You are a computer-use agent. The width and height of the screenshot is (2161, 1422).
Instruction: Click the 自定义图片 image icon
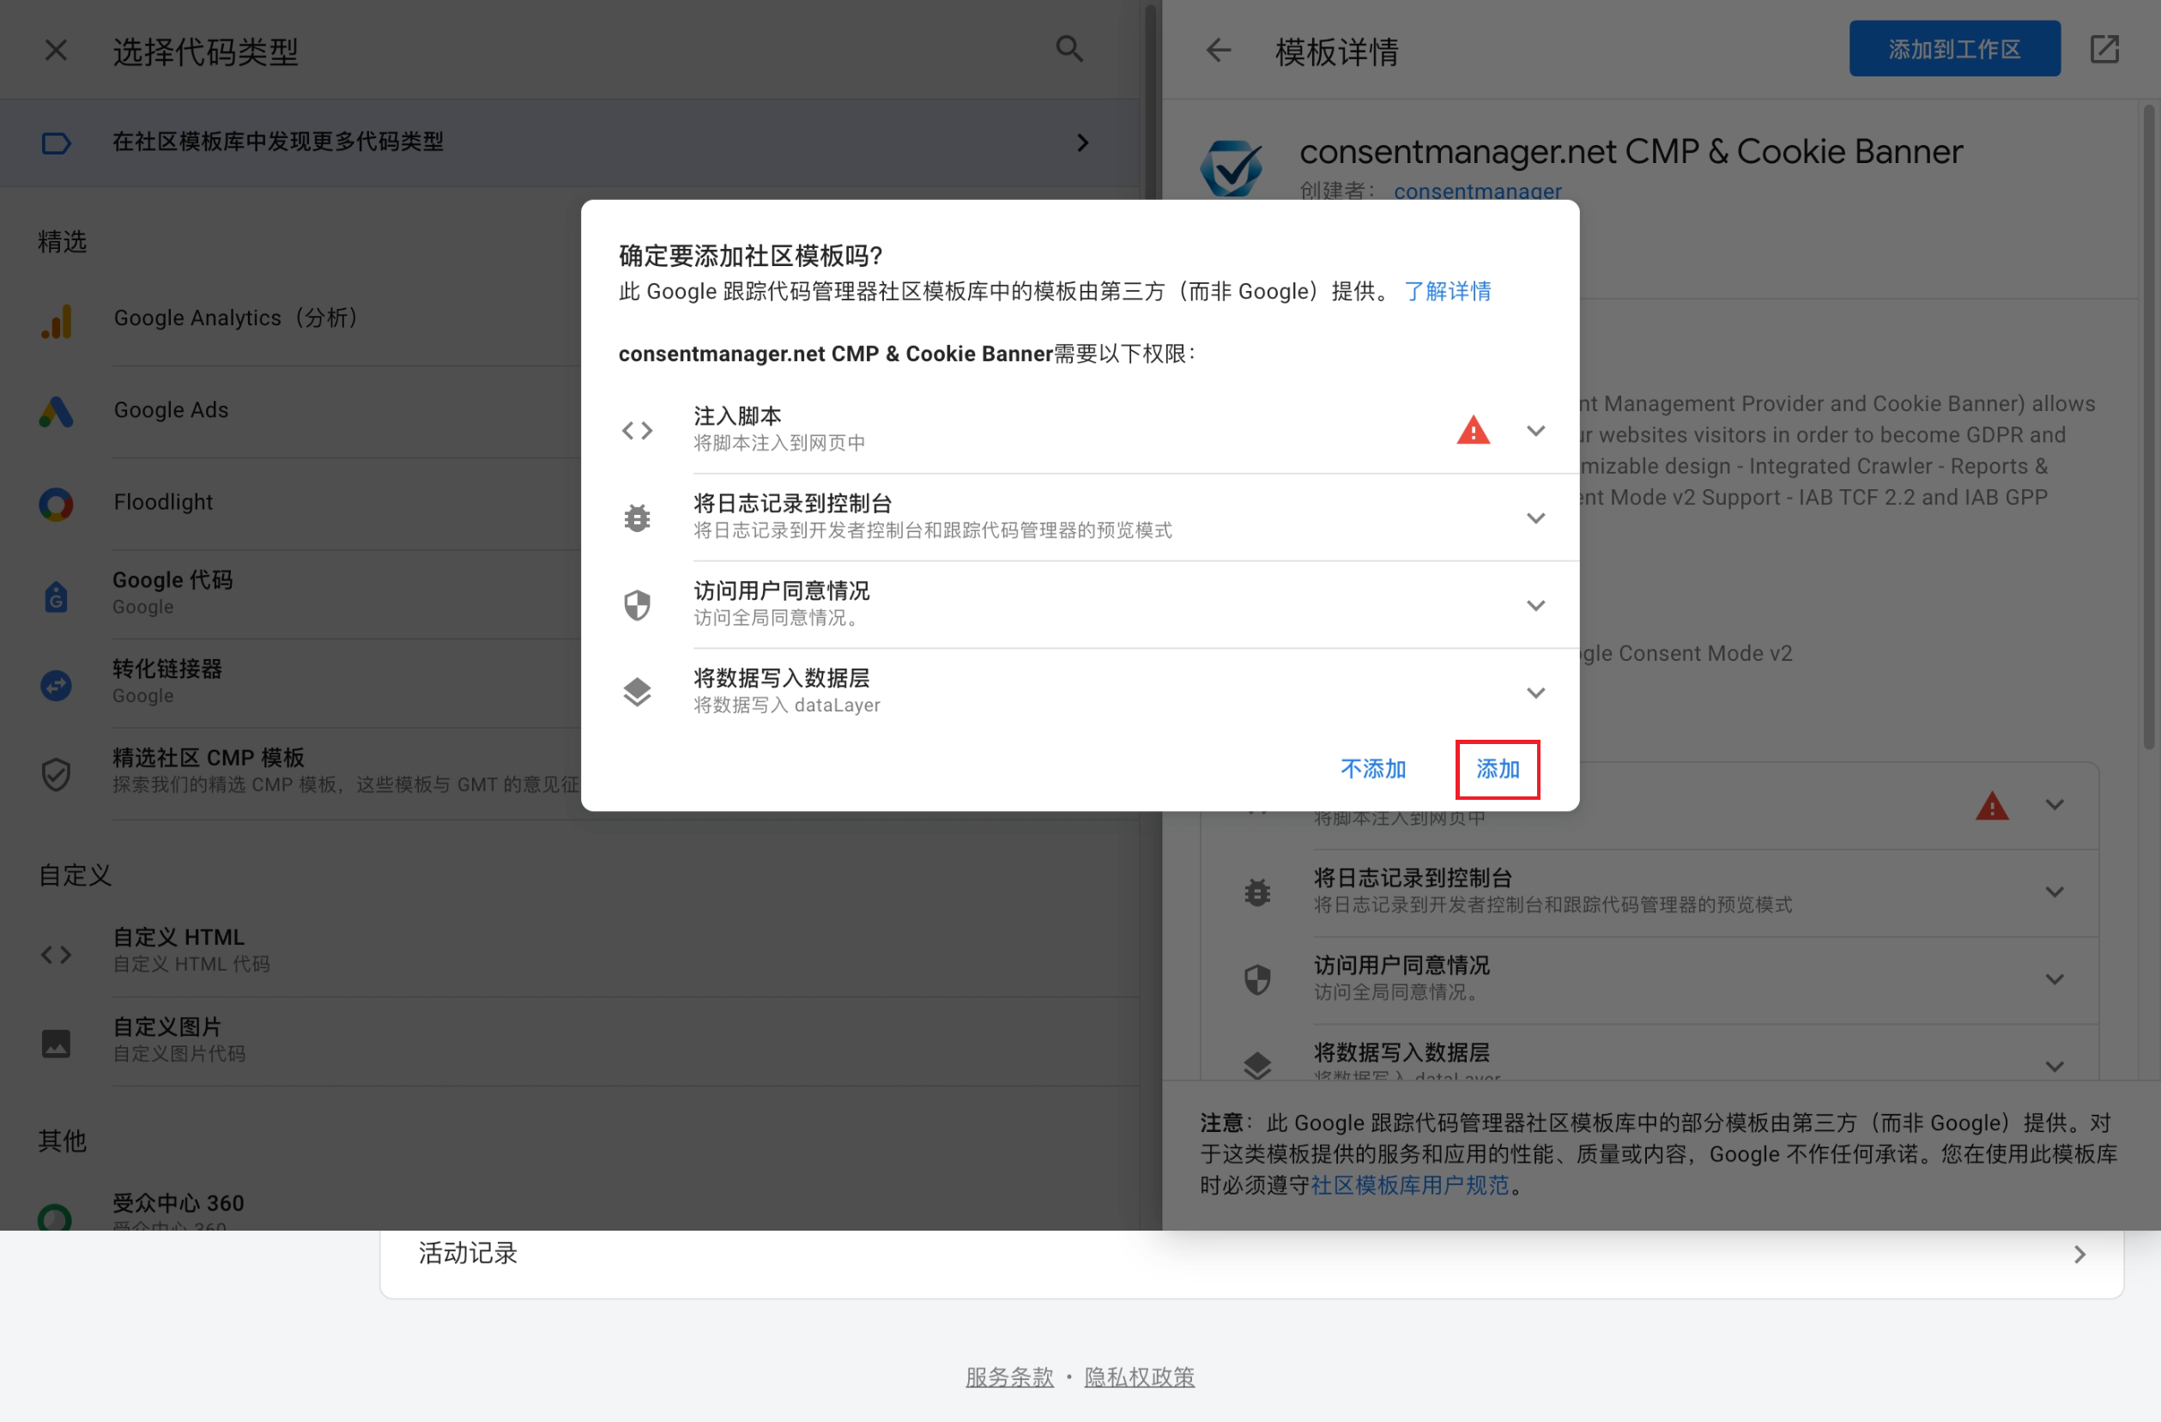tap(57, 1043)
